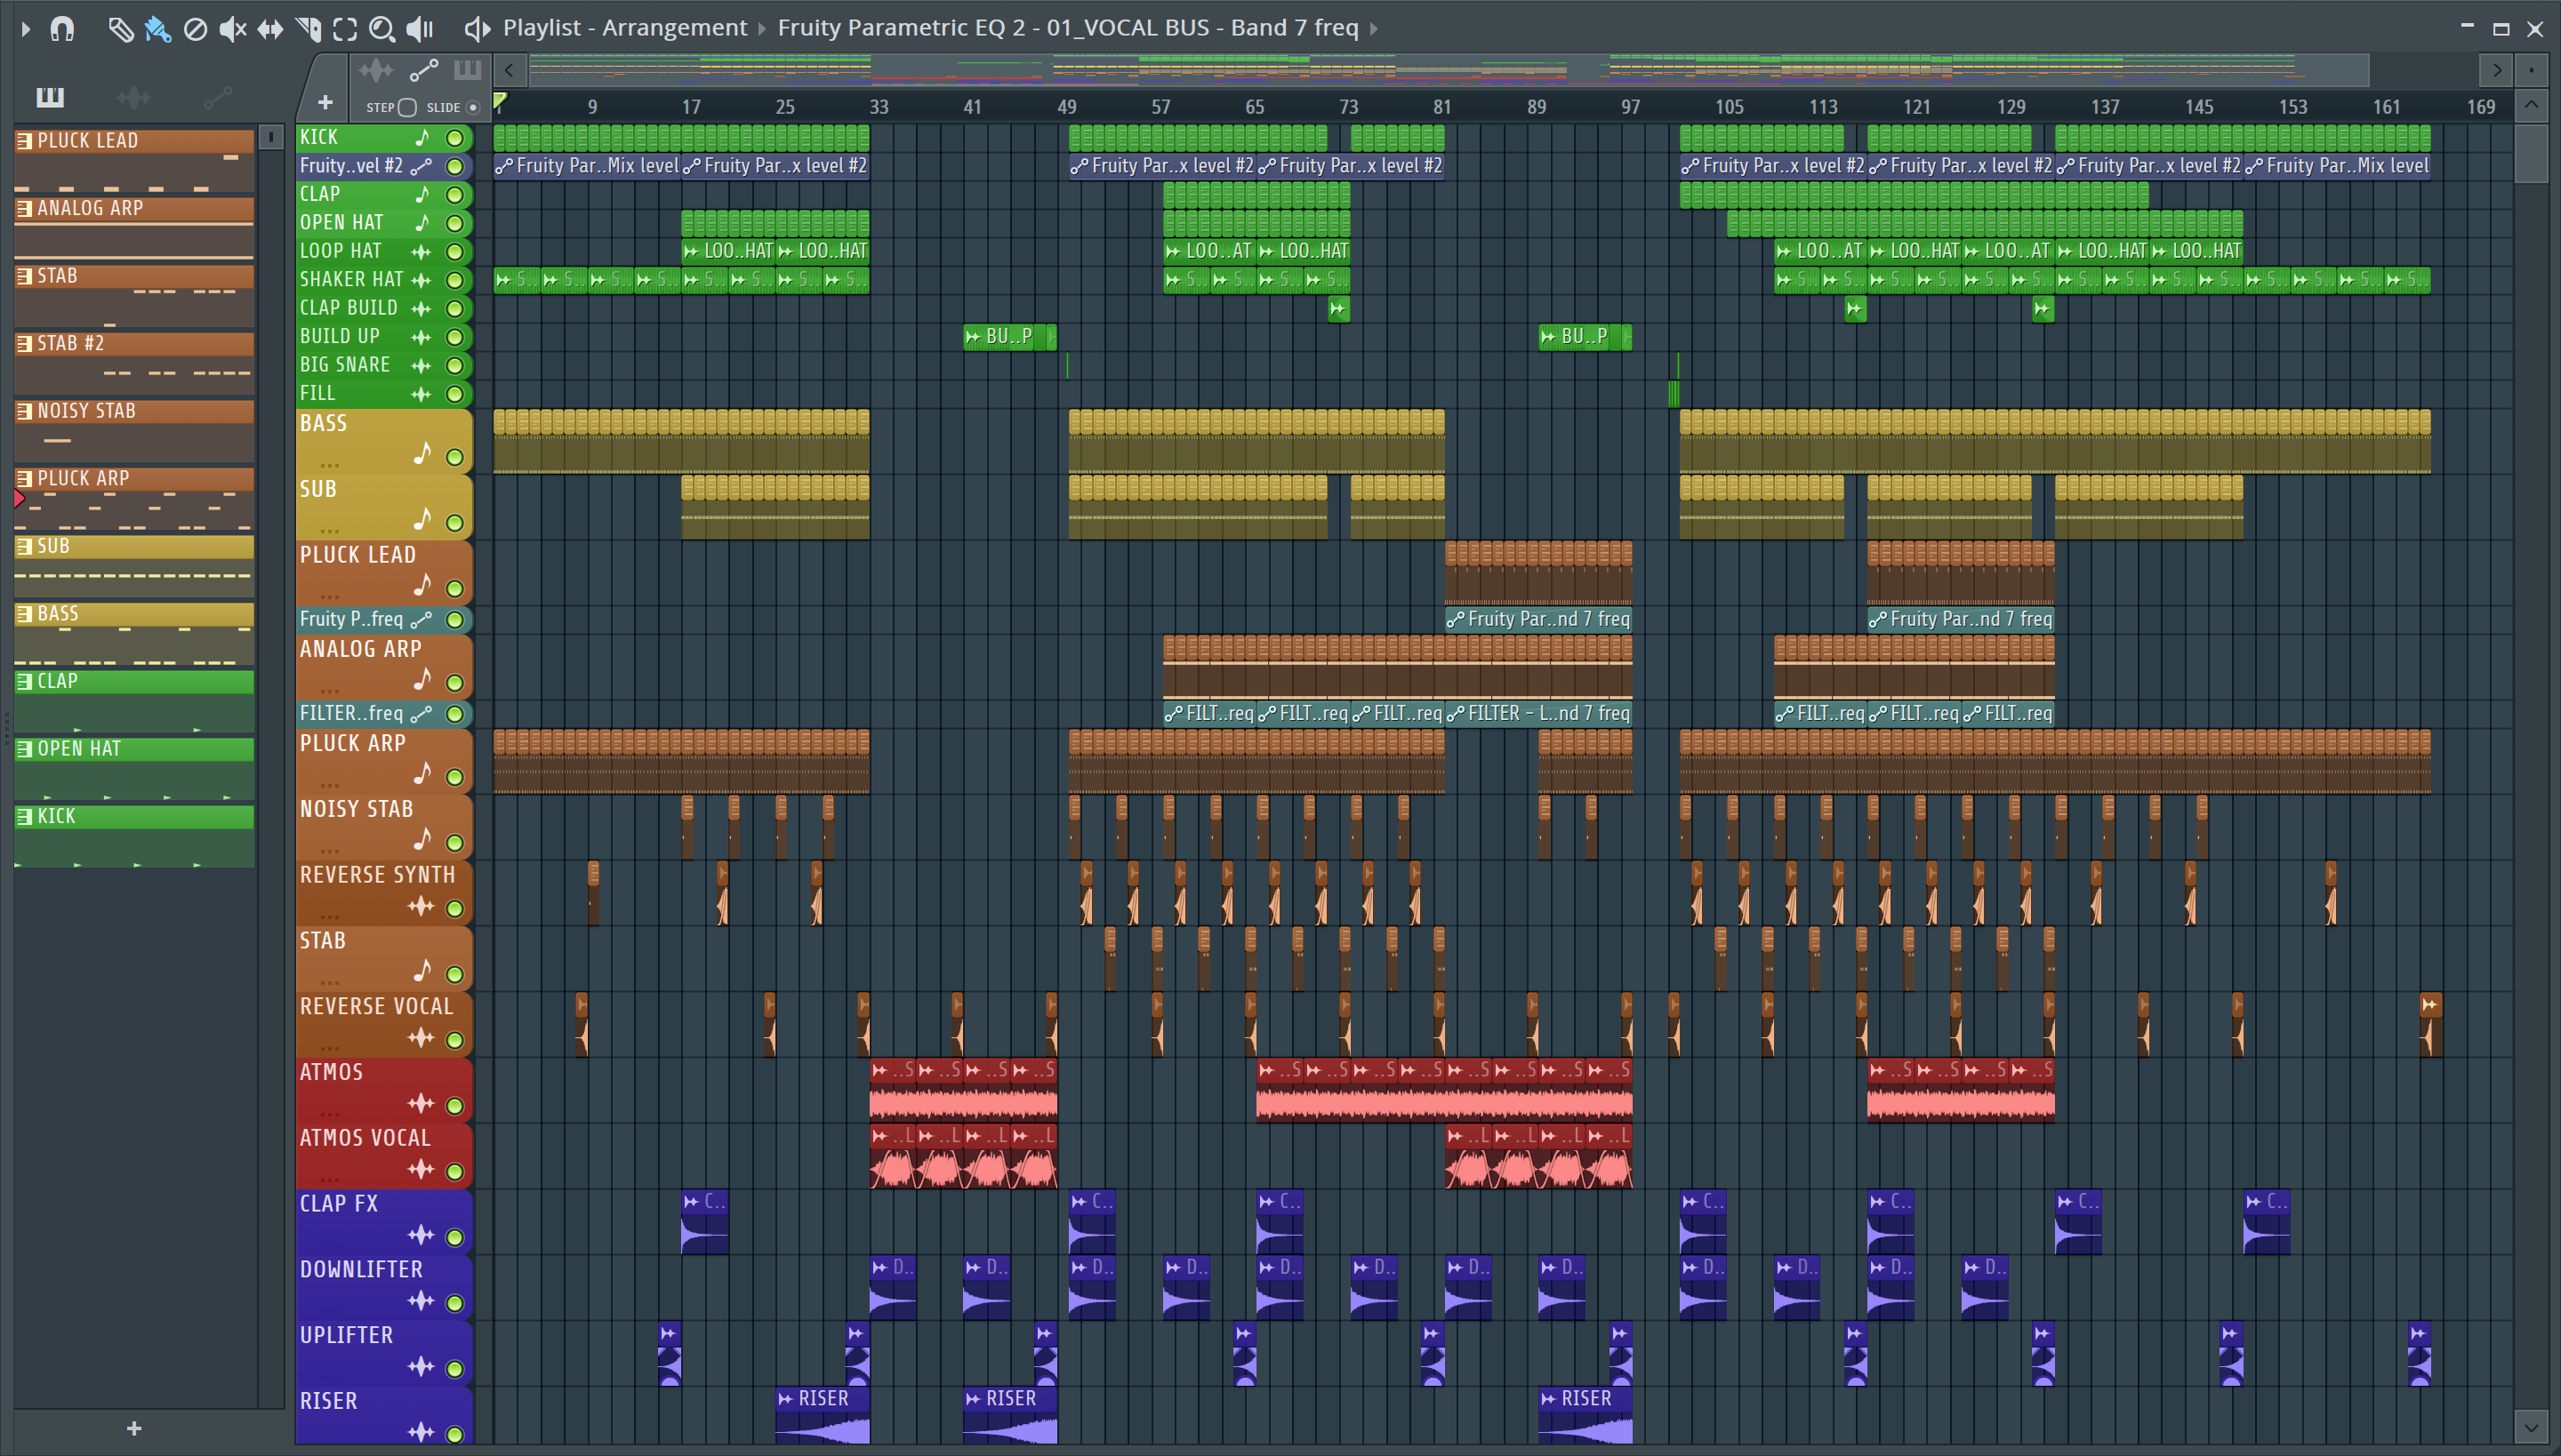Click the waveform icon on REVERSE VOCAL track
Viewport: 2561px width, 1456px height.
tap(421, 1038)
